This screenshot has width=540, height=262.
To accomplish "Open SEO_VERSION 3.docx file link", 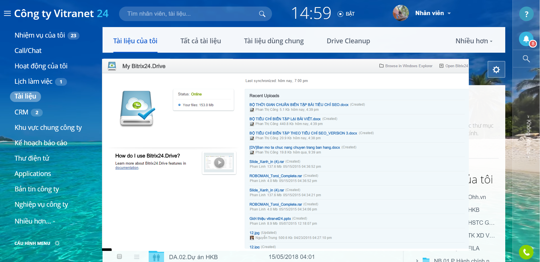I will [303, 133].
